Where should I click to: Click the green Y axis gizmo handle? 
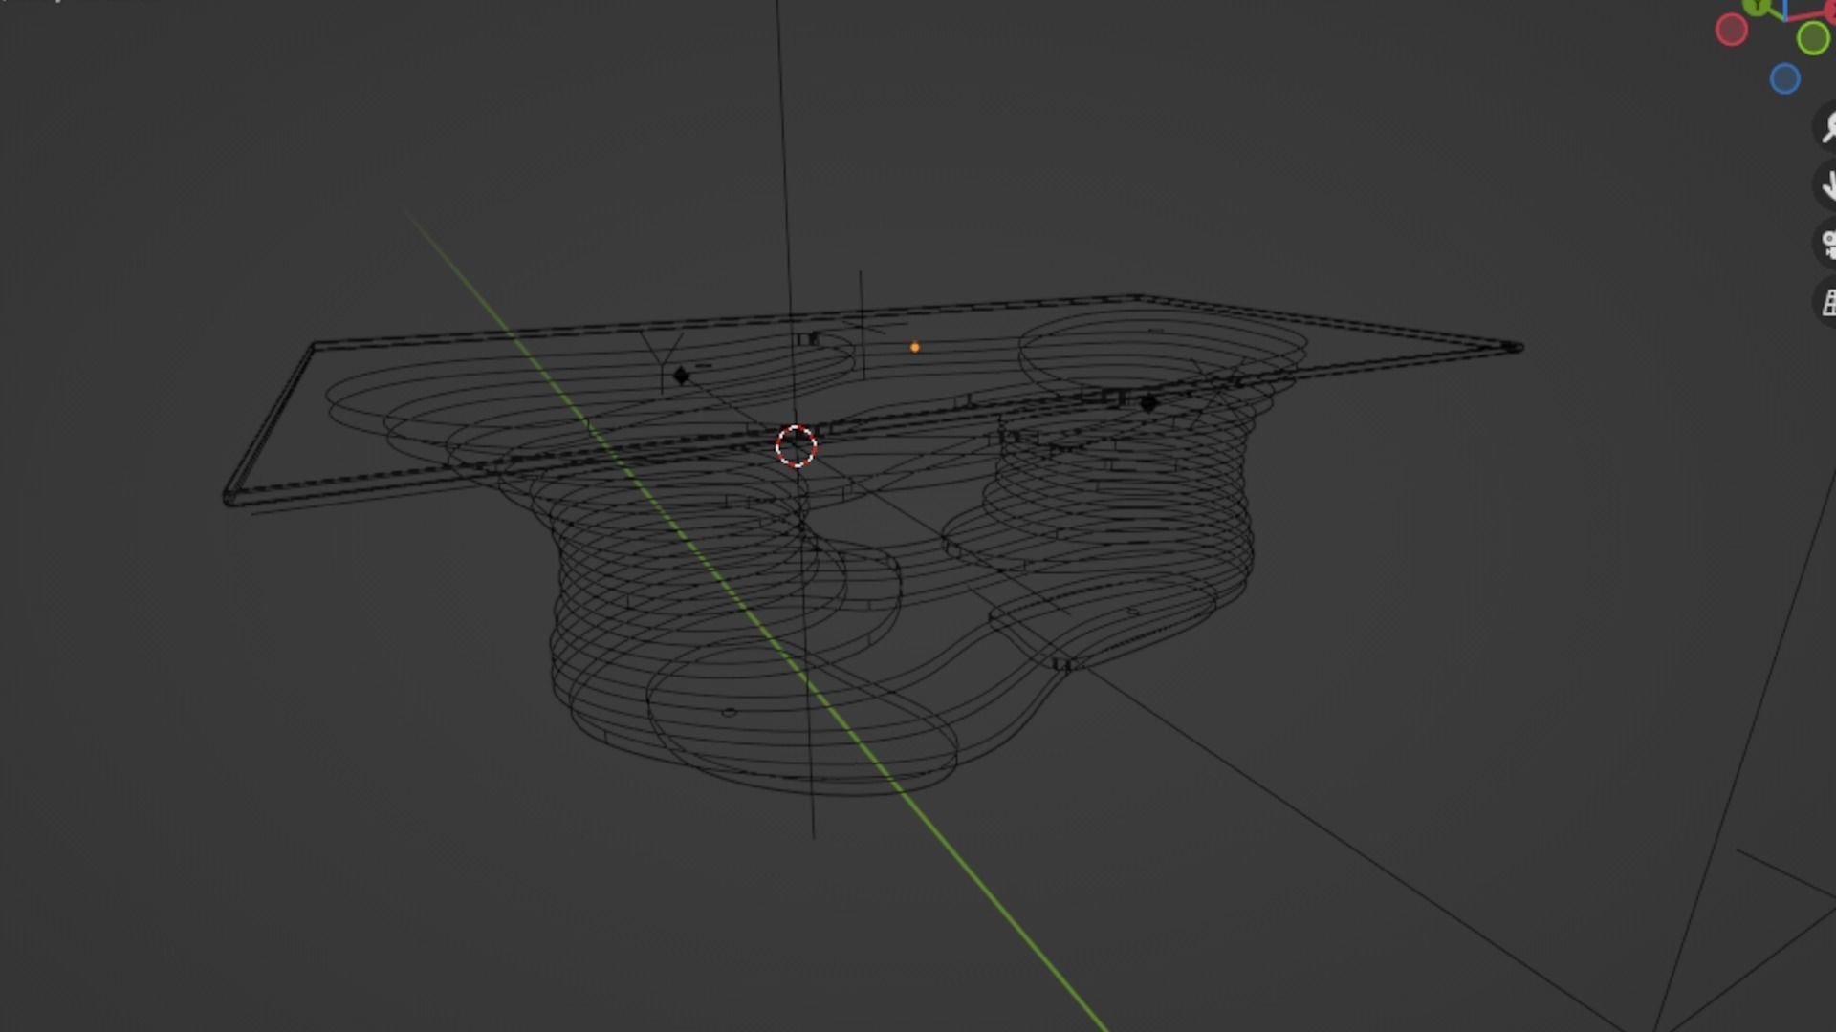coord(1758,6)
